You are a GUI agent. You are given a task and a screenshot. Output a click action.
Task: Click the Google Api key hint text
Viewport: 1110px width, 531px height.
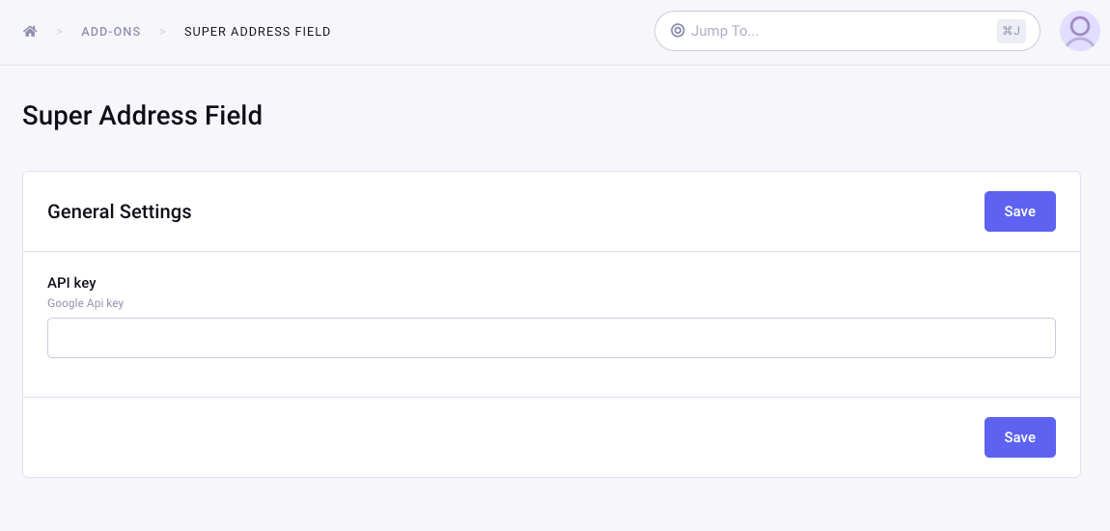[86, 303]
